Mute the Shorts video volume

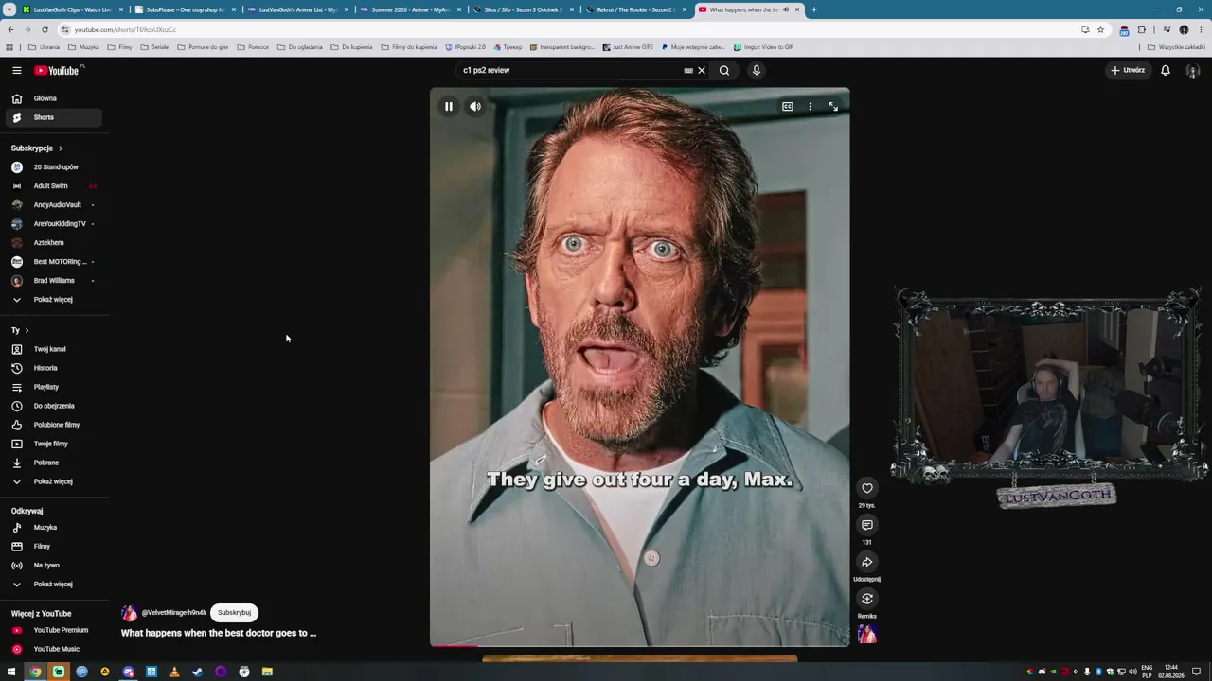tap(475, 107)
